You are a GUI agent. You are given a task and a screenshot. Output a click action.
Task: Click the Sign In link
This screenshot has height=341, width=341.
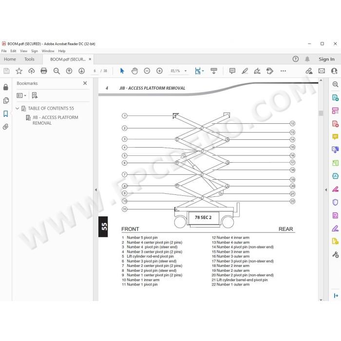(x=326, y=59)
